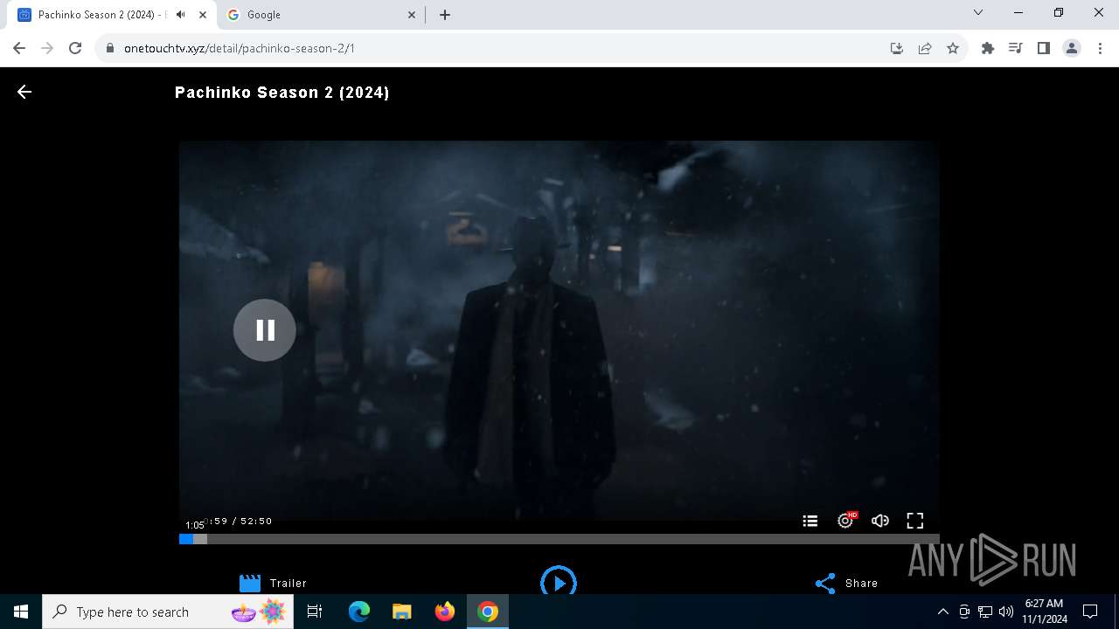Open the episode list icon
The height and width of the screenshot is (629, 1119).
click(x=810, y=521)
